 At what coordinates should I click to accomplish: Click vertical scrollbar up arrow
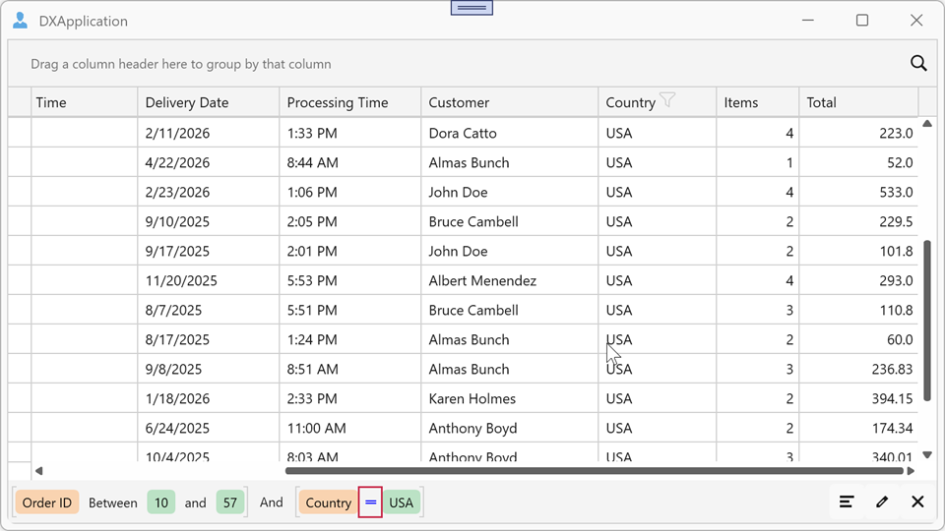(927, 124)
